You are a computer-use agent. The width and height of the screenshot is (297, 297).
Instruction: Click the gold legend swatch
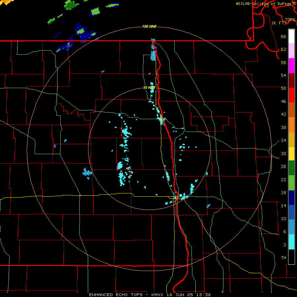(x=291, y=140)
